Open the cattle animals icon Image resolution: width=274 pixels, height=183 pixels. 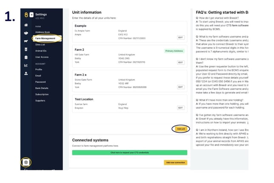(26, 41)
